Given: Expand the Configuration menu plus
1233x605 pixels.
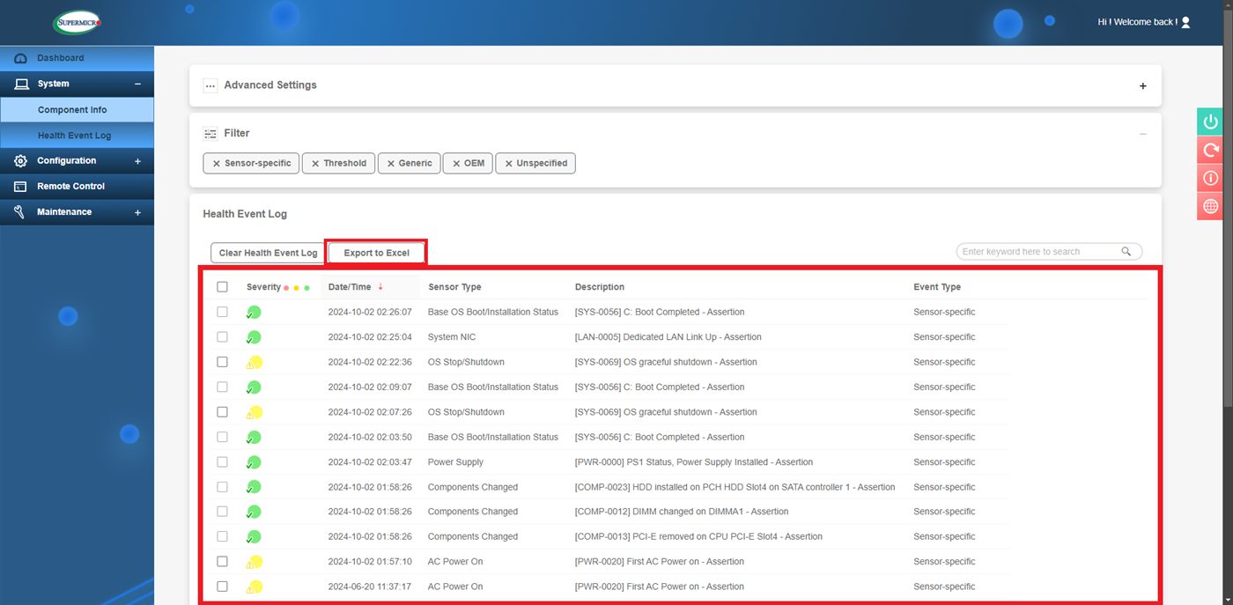Looking at the screenshot, I should click(137, 161).
